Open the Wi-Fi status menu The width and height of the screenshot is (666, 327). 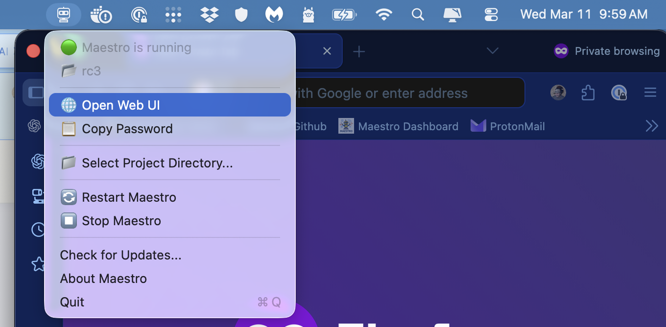pyautogui.click(x=384, y=15)
